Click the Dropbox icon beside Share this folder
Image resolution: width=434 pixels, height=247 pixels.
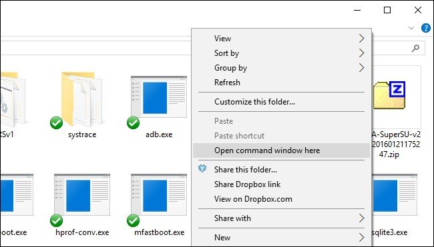click(202, 168)
